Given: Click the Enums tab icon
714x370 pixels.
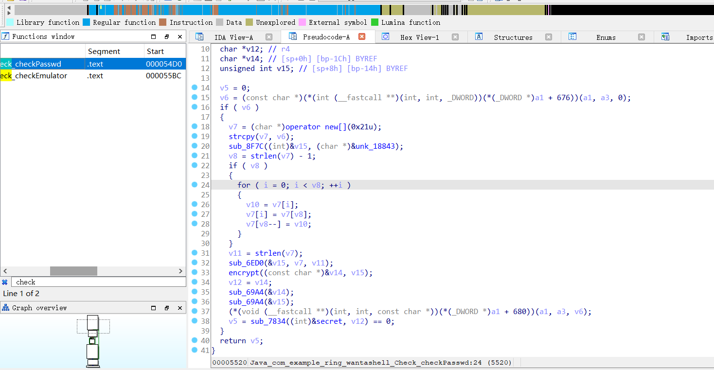Looking at the screenshot, I should (x=572, y=37).
